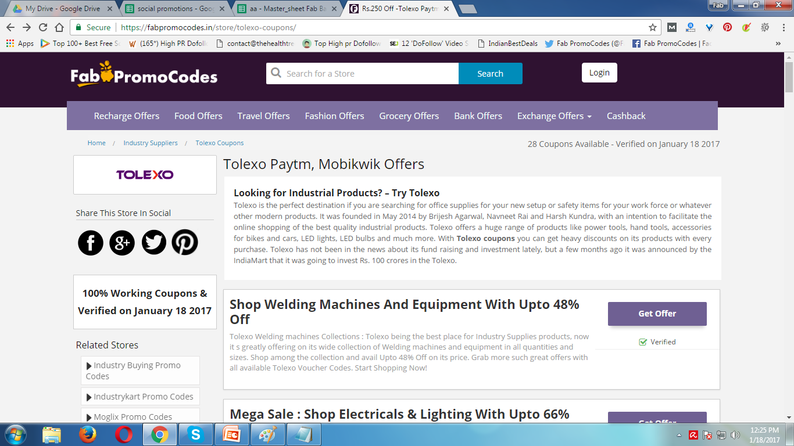This screenshot has height=446, width=794.
Task: Reload the page
Action: (x=43, y=27)
